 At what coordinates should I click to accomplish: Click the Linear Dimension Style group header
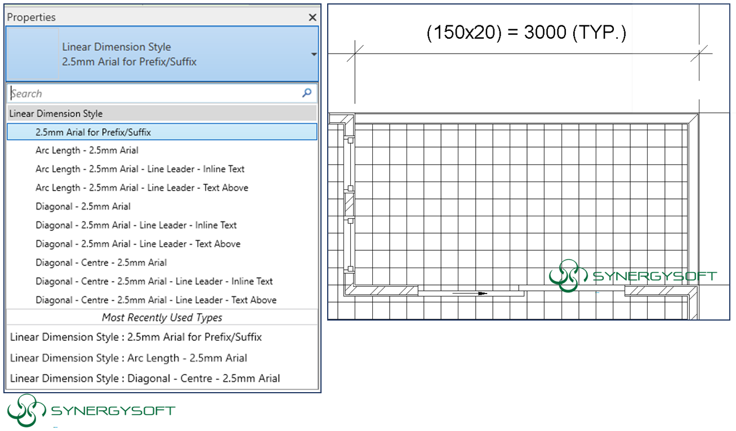tap(56, 114)
